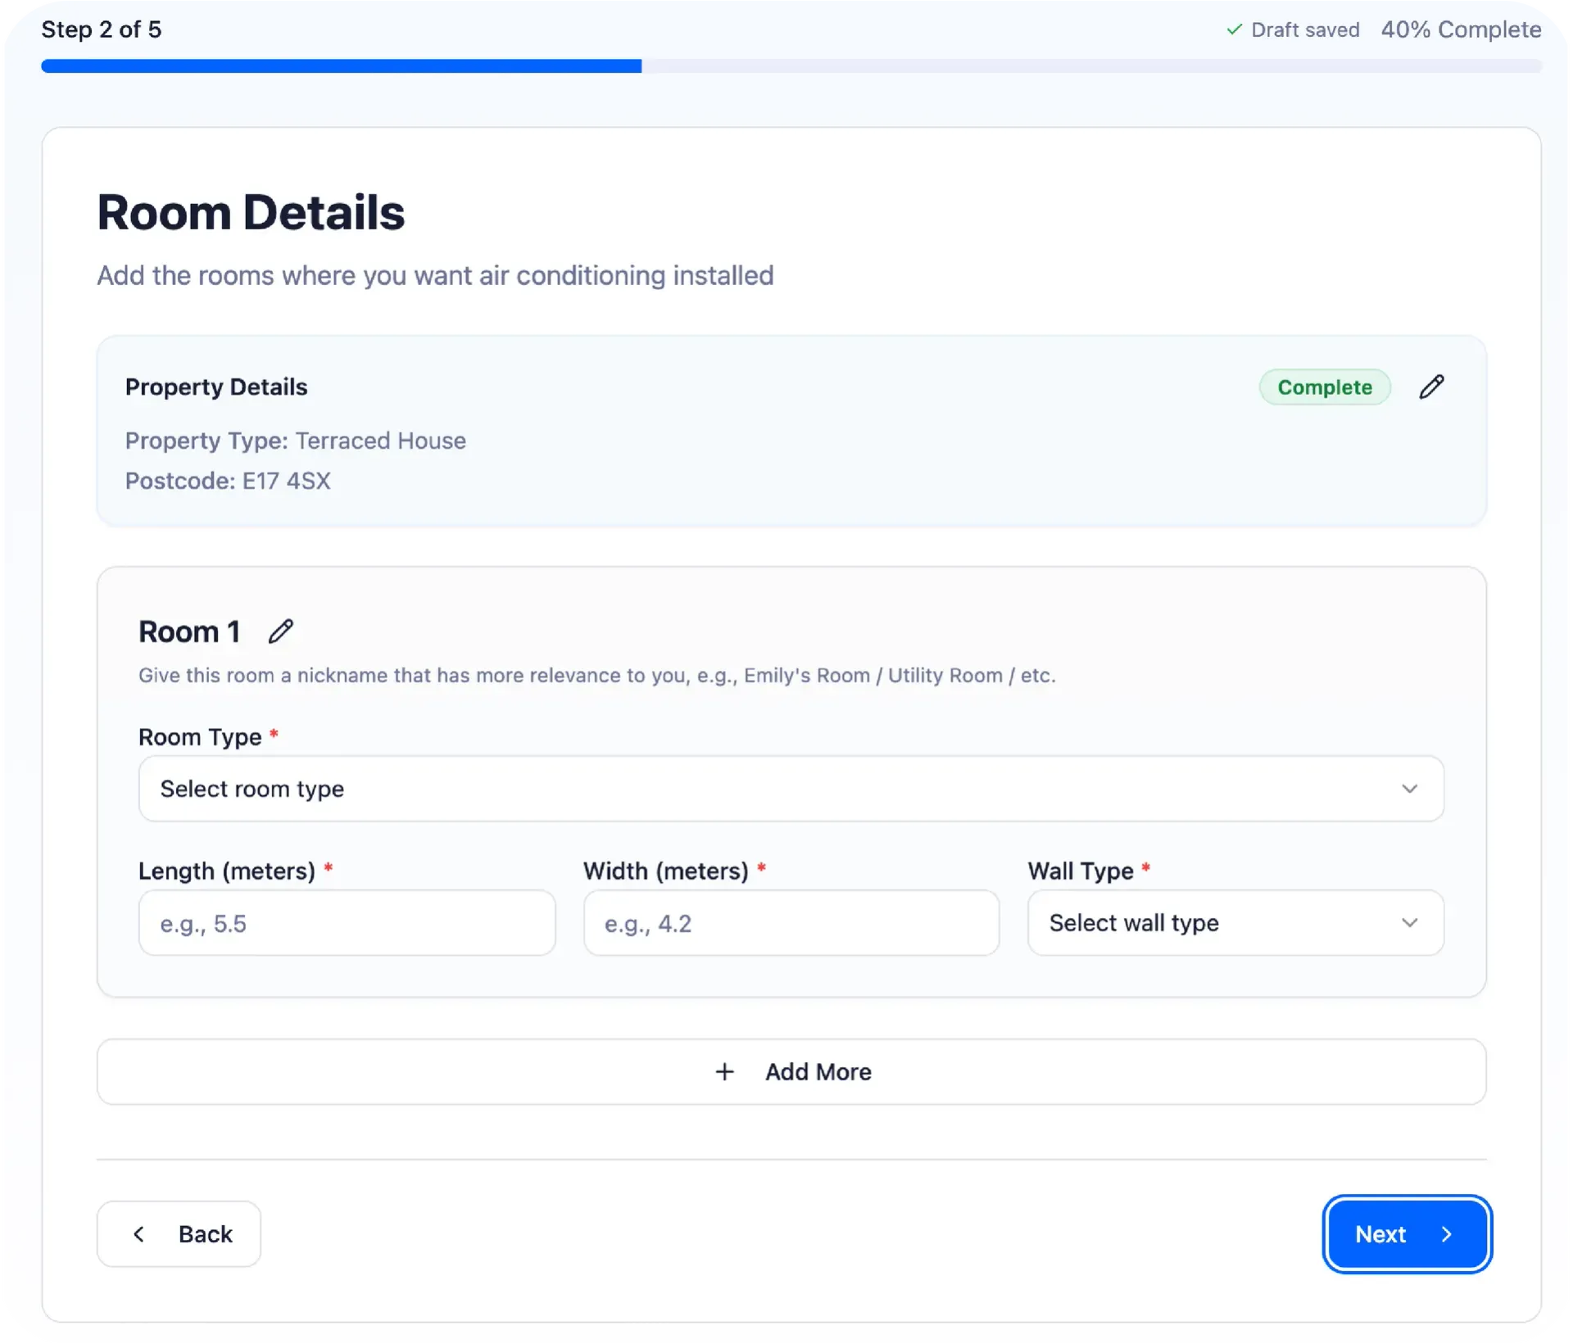This screenshot has width=1573, height=1344.
Task: Click the right chevron on Next button
Action: pyautogui.click(x=1447, y=1234)
